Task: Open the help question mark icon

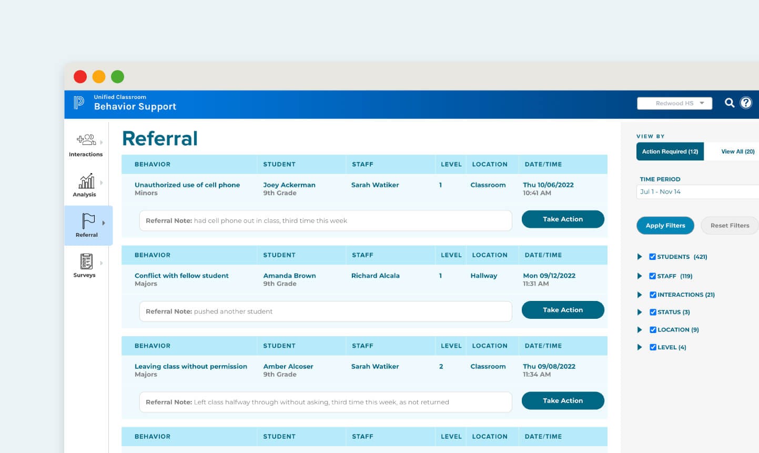Action: tap(746, 103)
